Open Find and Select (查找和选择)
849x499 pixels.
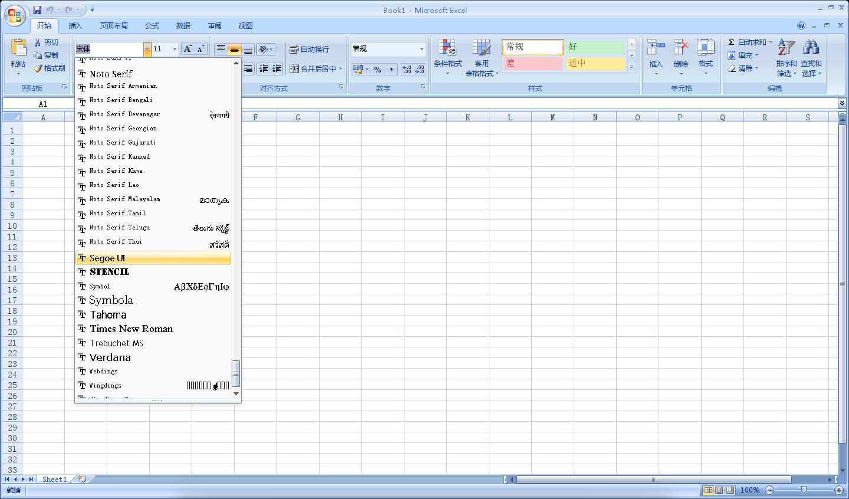pyautogui.click(x=811, y=57)
